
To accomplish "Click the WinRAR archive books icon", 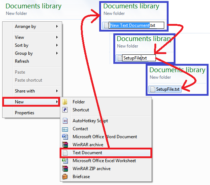I will (x=65, y=145).
